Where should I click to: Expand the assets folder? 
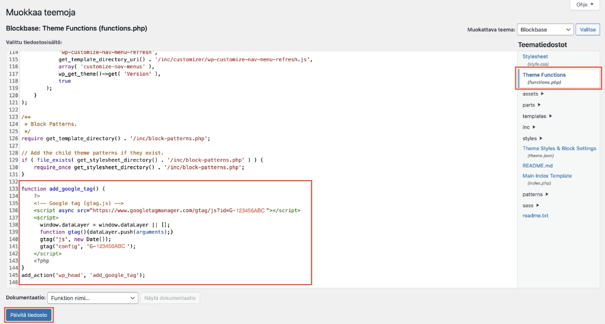coord(533,94)
